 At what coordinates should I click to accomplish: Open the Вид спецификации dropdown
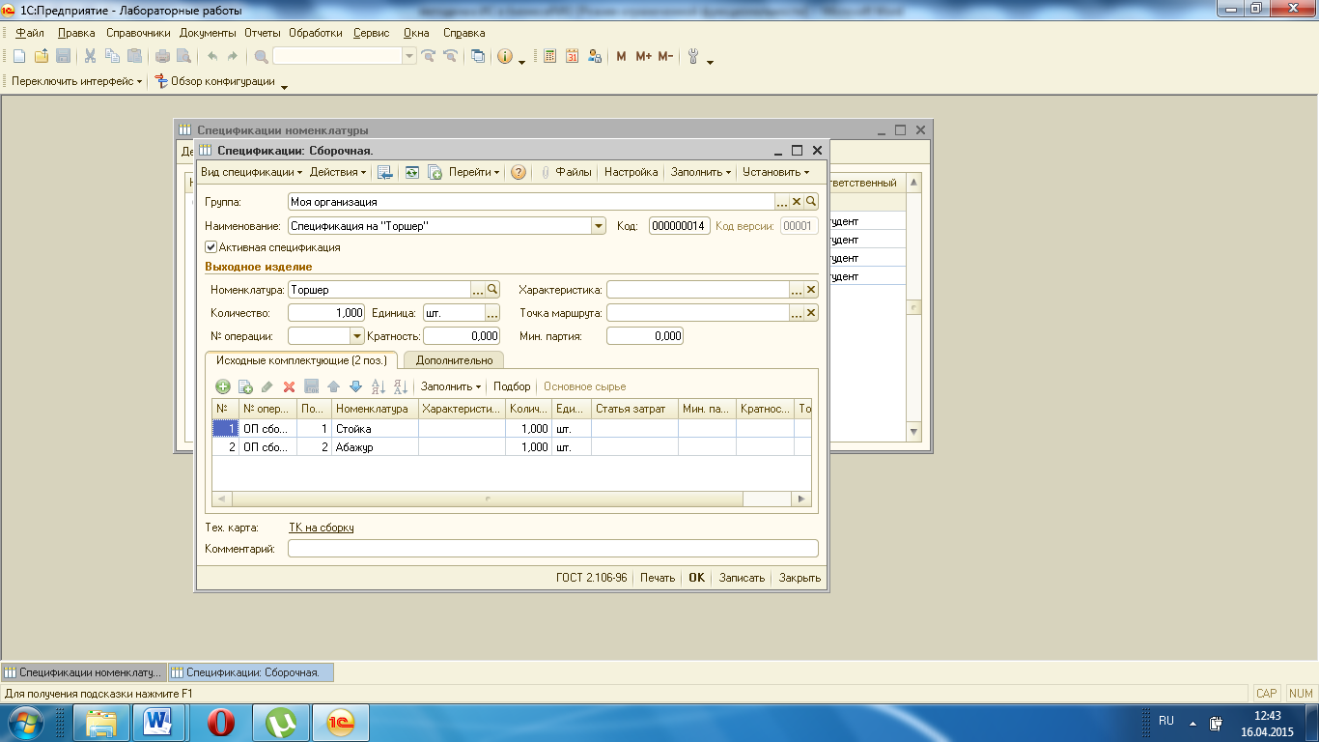point(251,172)
